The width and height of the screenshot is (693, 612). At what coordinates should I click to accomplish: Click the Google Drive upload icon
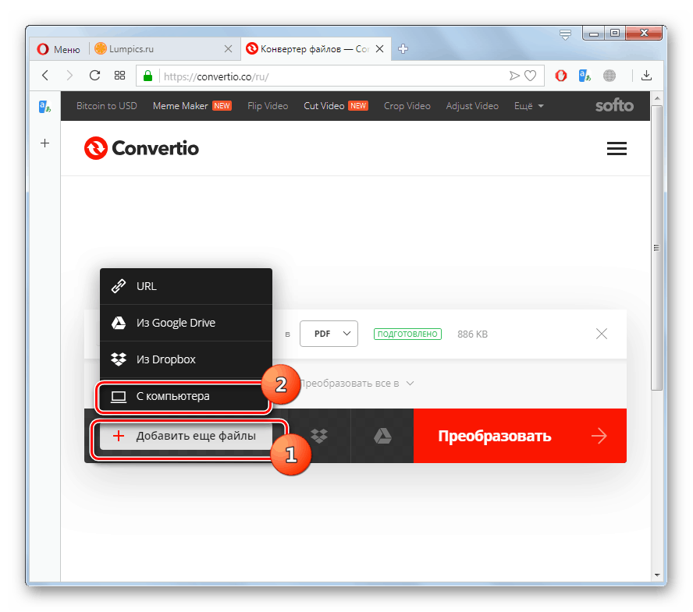382,436
